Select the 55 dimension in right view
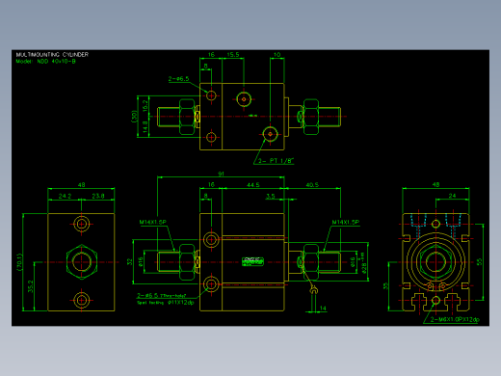Viewport: 501px width, 376px height. (x=480, y=262)
